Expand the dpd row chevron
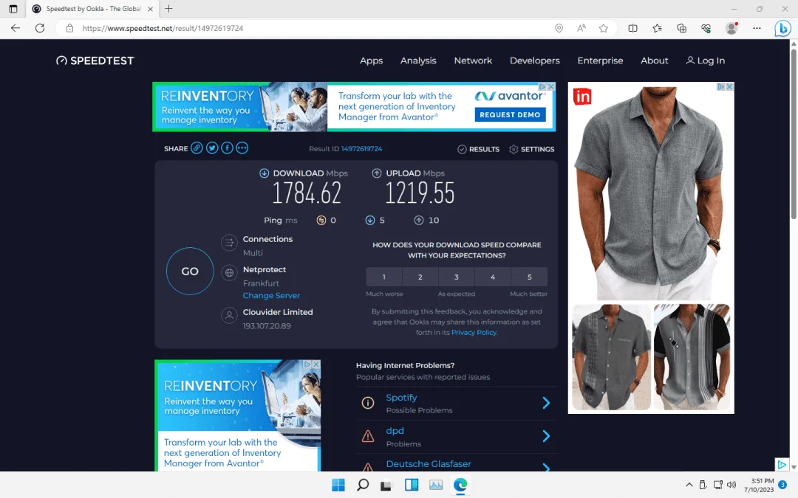798x498 pixels. (546, 436)
